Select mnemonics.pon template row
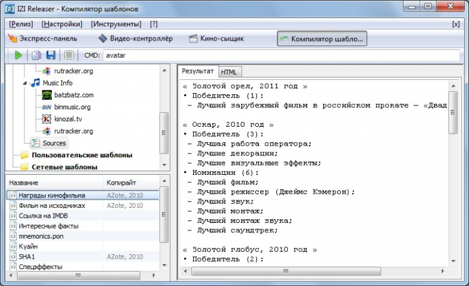Image resolution: width=469 pixels, height=286 pixels. 83,236
